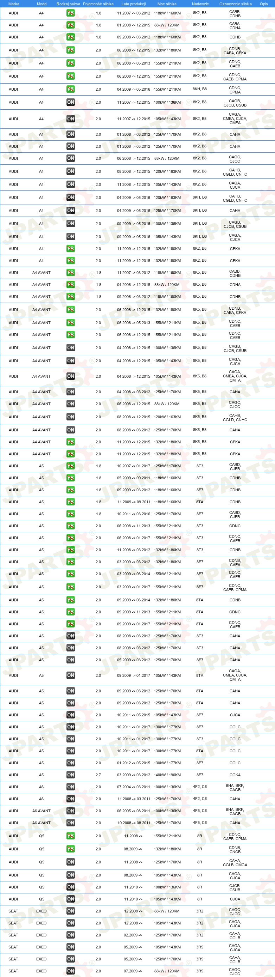The width and height of the screenshot is (275, 977).
Task: Select the CGKA engine code cell
Action: click(x=235, y=775)
